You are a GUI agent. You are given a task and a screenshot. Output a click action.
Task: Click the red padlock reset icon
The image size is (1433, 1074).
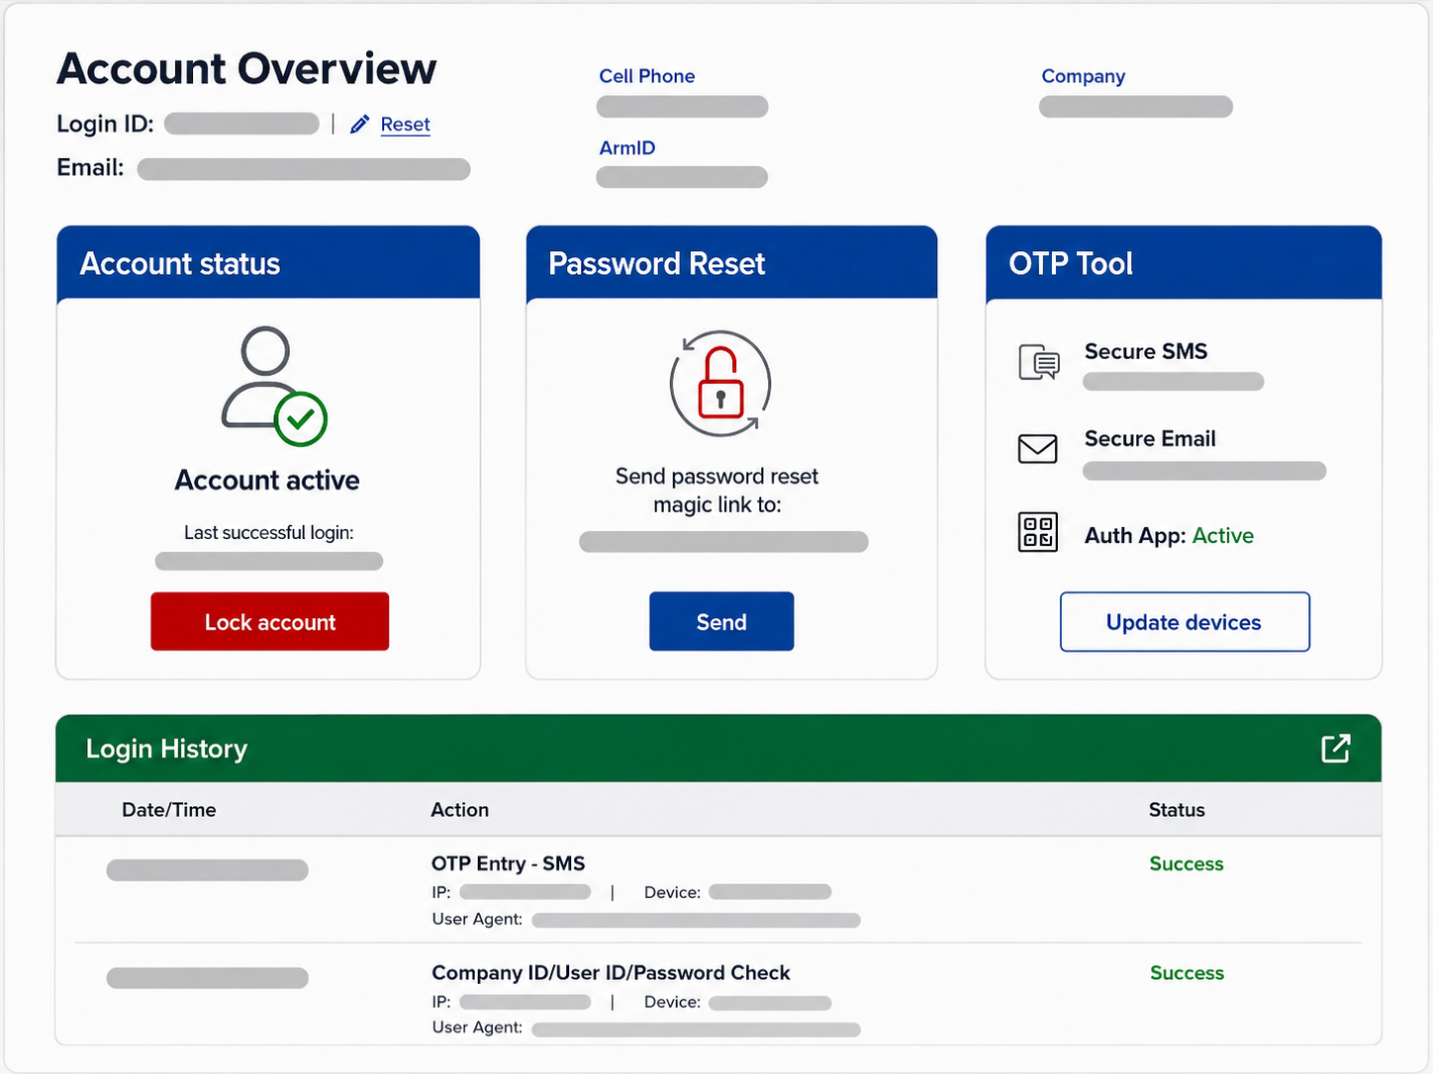click(x=720, y=384)
